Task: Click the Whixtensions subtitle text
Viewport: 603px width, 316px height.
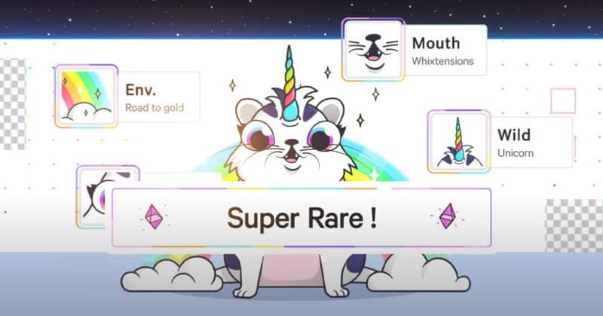Action: coord(442,61)
